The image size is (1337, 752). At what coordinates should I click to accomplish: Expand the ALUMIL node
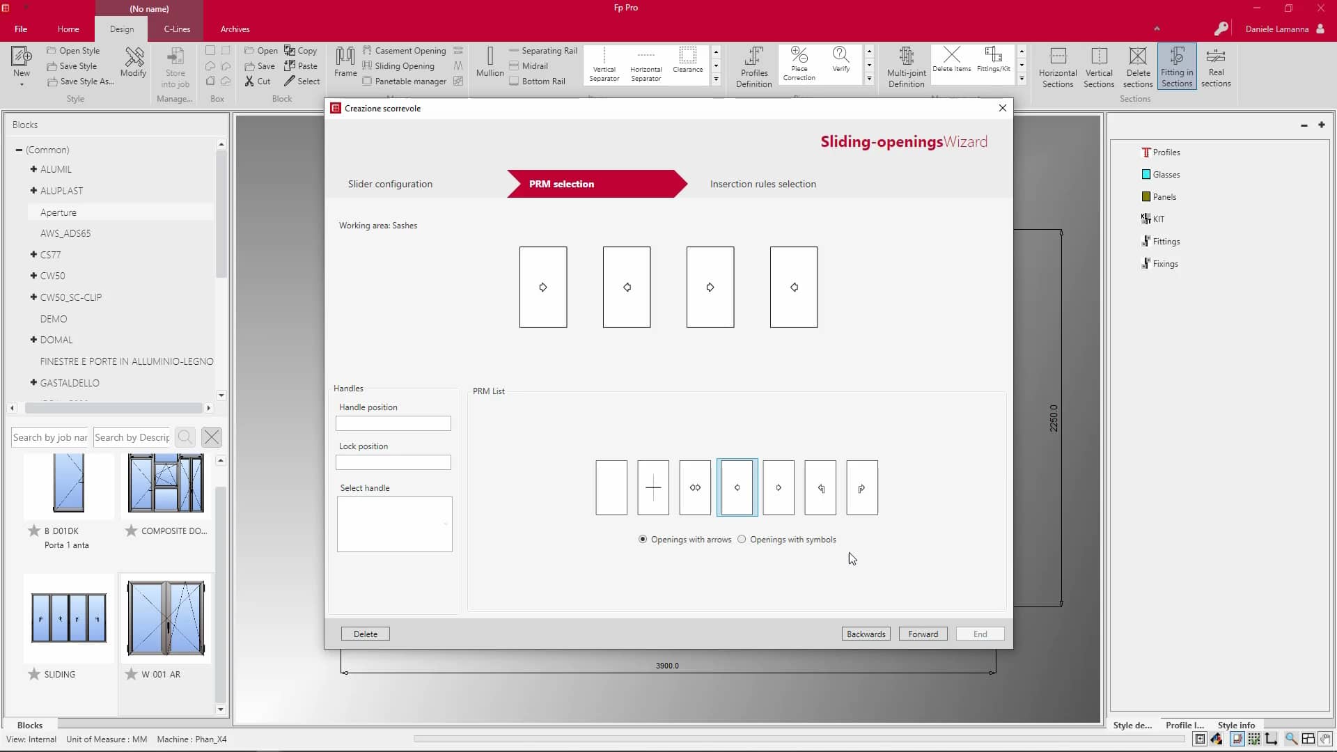[33, 169]
